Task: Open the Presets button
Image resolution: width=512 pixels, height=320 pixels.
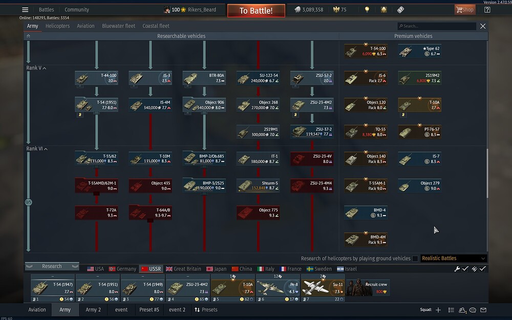Action: pos(206,310)
